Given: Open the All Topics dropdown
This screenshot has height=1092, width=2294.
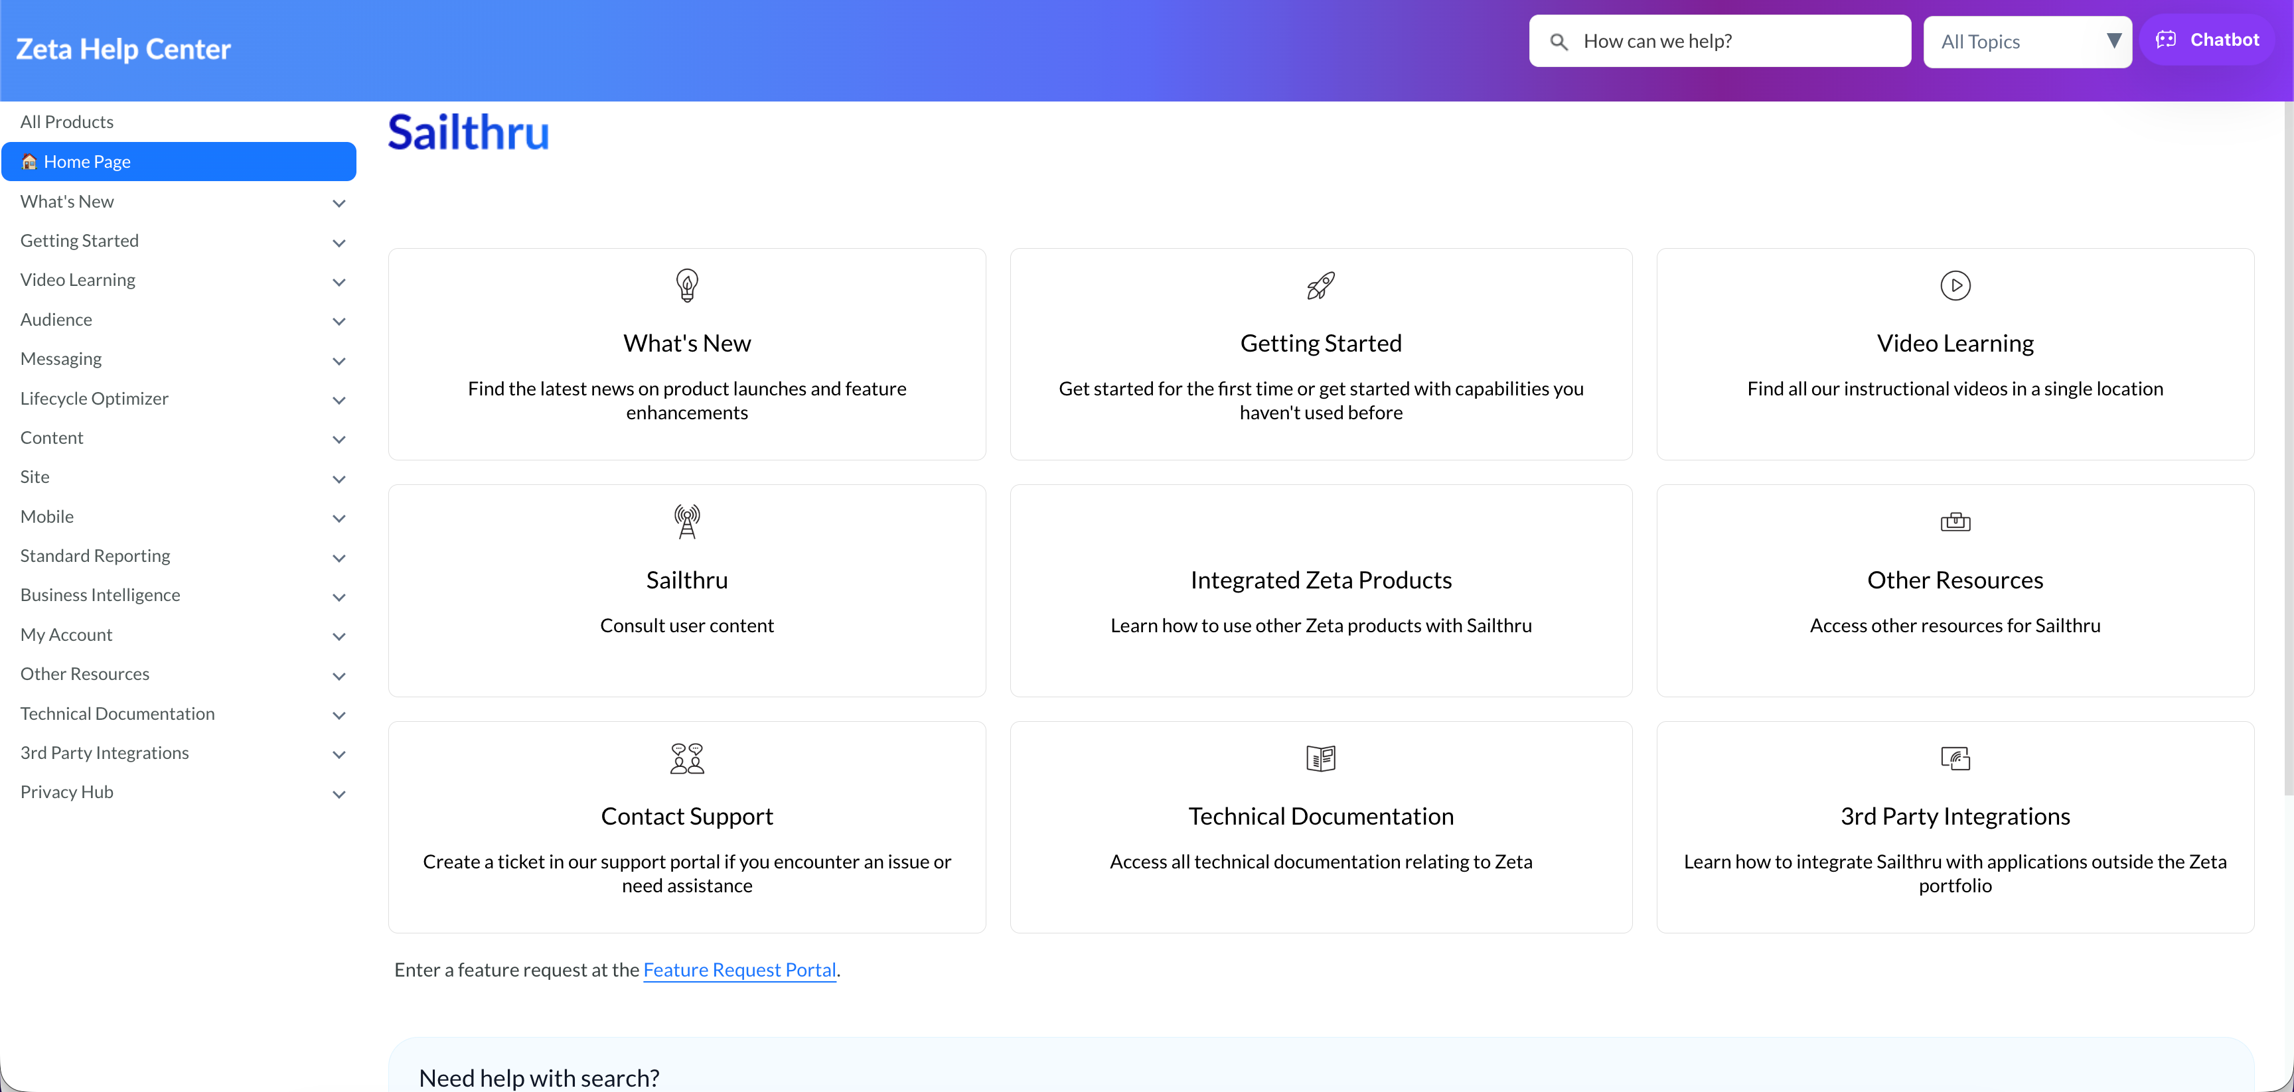Looking at the screenshot, I should click(x=2027, y=42).
